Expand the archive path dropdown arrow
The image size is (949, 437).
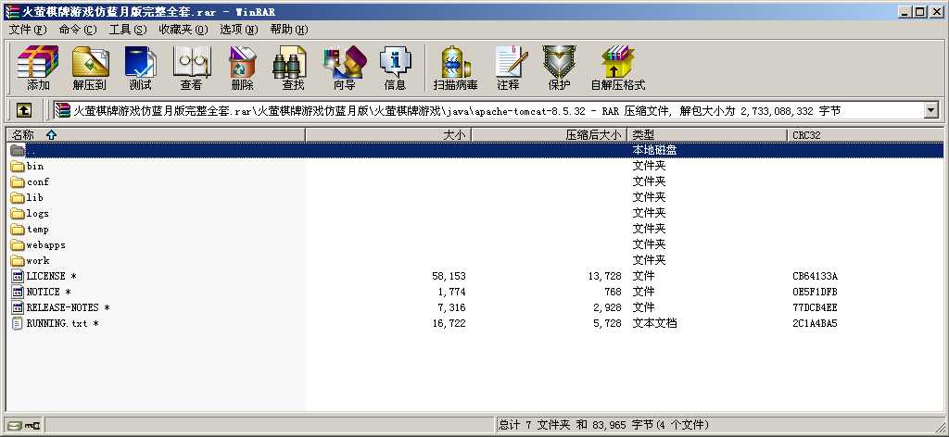point(930,110)
